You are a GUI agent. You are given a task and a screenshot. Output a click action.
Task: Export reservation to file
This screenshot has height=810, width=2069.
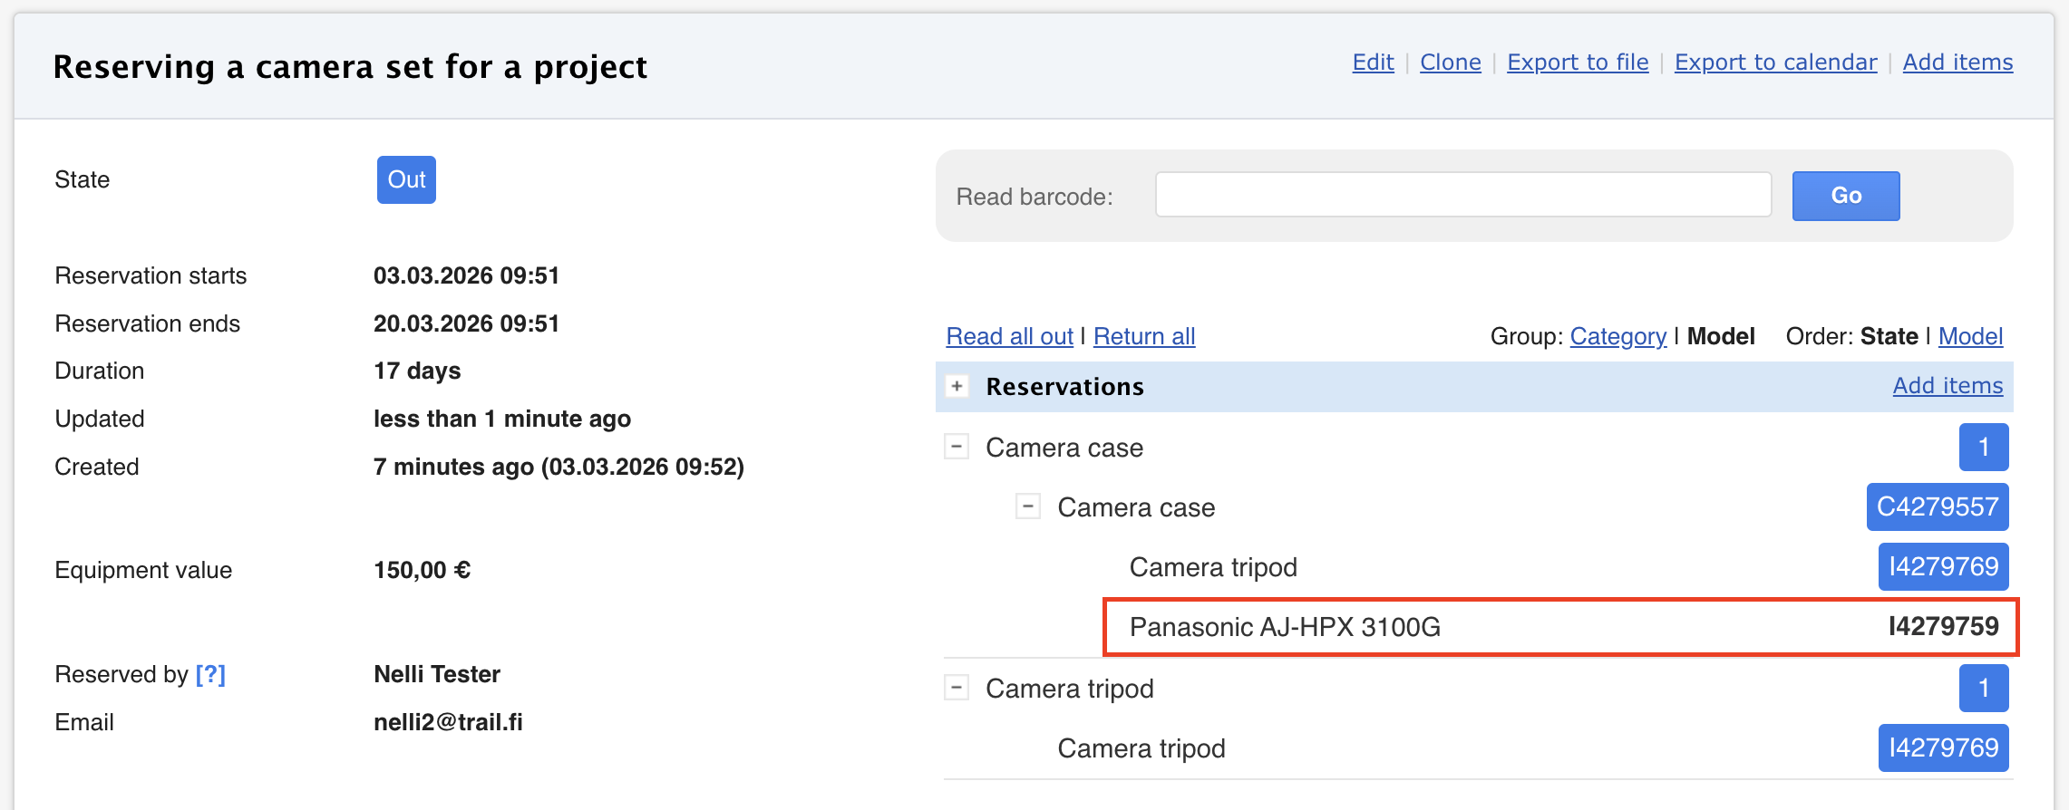coord(1578,63)
